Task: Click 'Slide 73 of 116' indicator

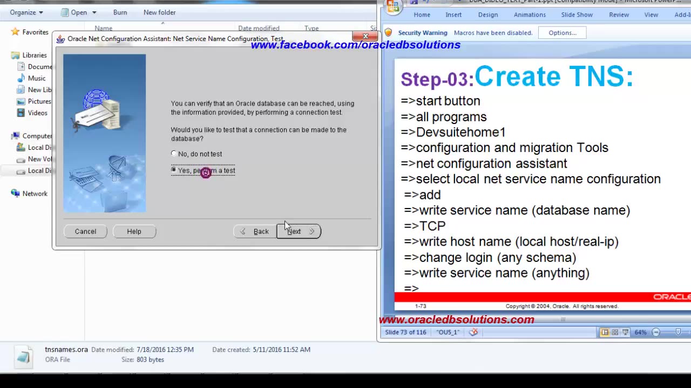Action: [405, 332]
